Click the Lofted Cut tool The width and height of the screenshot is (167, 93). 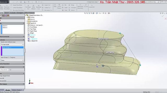(x=46, y=7)
